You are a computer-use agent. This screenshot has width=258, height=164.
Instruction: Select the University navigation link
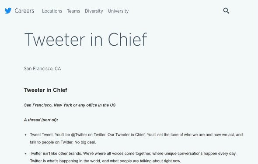pyautogui.click(x=119, y=11)
